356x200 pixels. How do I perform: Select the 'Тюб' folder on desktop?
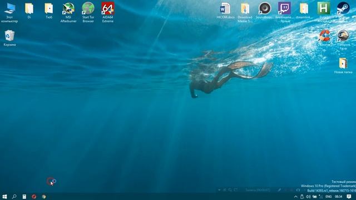(49, 11)
